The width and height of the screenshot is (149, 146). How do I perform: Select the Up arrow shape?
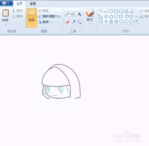(132, 16)
